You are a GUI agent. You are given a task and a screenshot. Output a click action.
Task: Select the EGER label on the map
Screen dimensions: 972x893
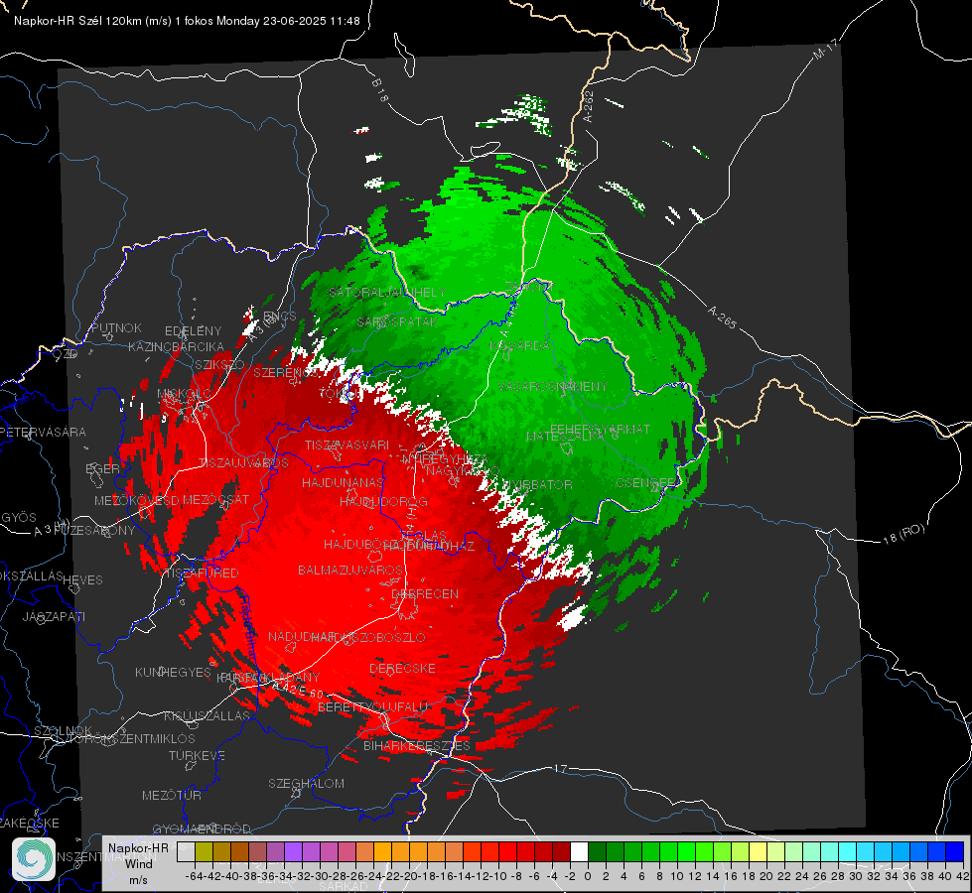pos(102,469)
